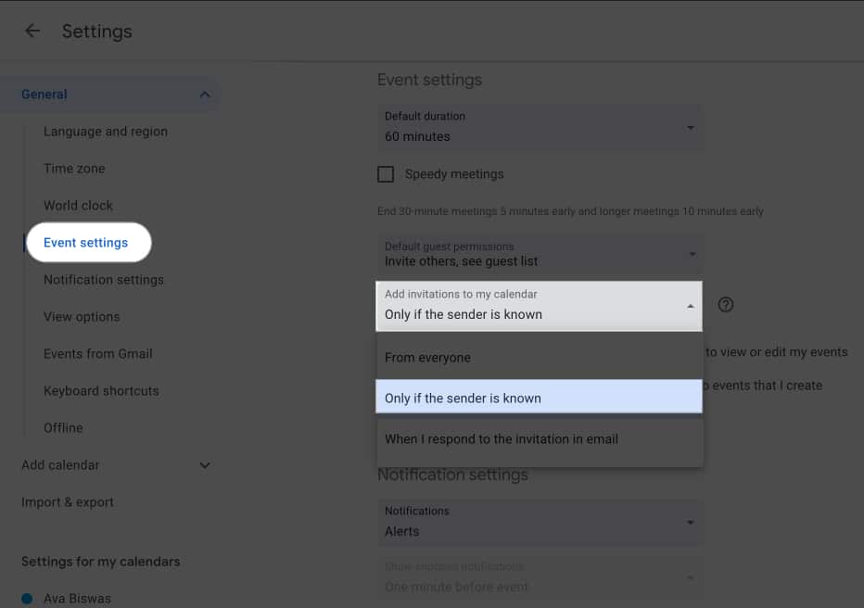This screenshot has height=608, width=864.
Task: Open Ava Biswas calendar settings
Action: (x=77, y=598)
